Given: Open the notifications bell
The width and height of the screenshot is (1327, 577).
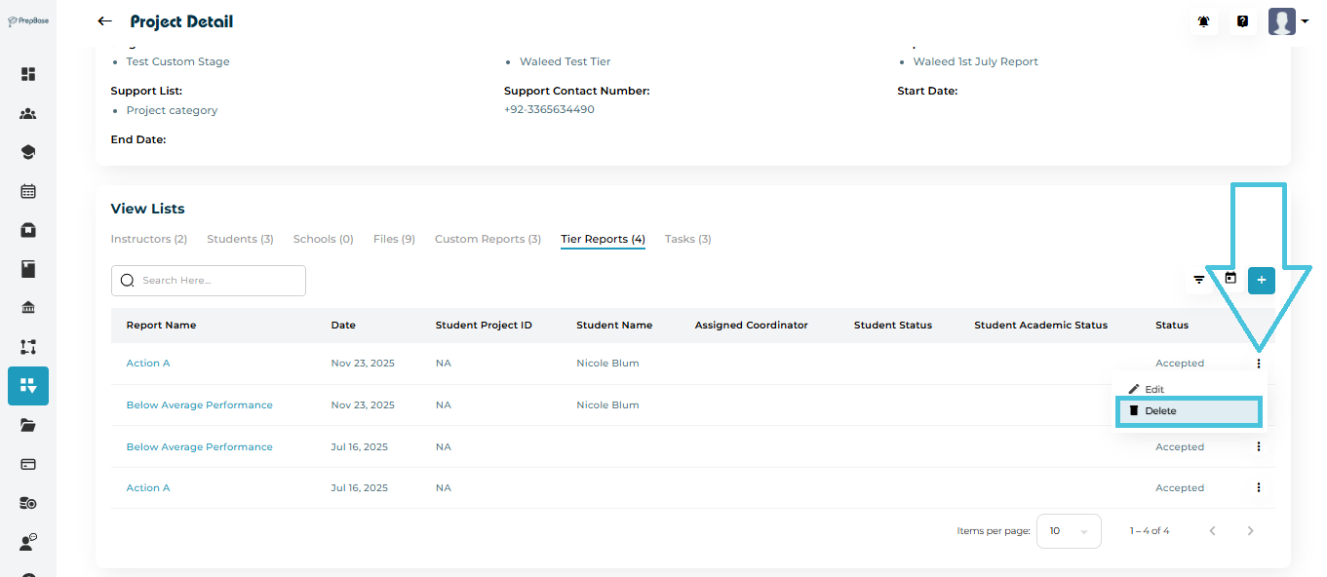Looking at the screenshot, I should click(x=1203, y=21).
